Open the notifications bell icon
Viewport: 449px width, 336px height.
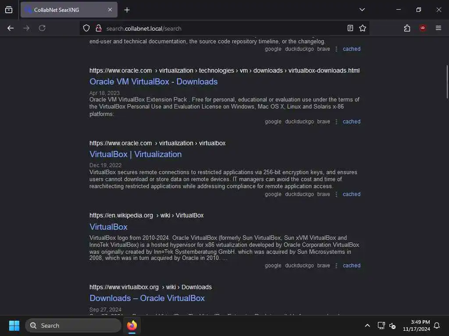[x=437, y=325]
